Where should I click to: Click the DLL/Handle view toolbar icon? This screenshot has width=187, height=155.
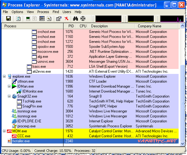(49, 19)
